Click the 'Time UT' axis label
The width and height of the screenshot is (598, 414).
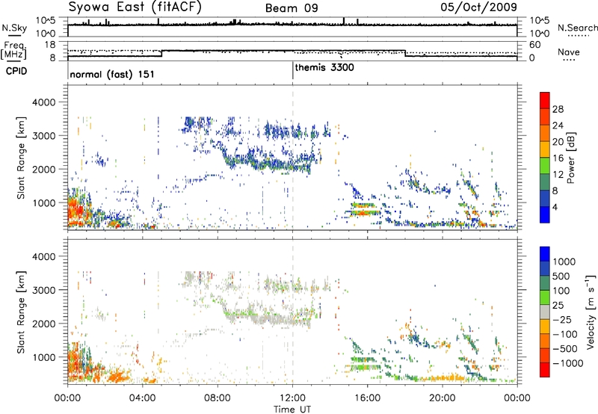pyautogui.click(x=292, y=410)
